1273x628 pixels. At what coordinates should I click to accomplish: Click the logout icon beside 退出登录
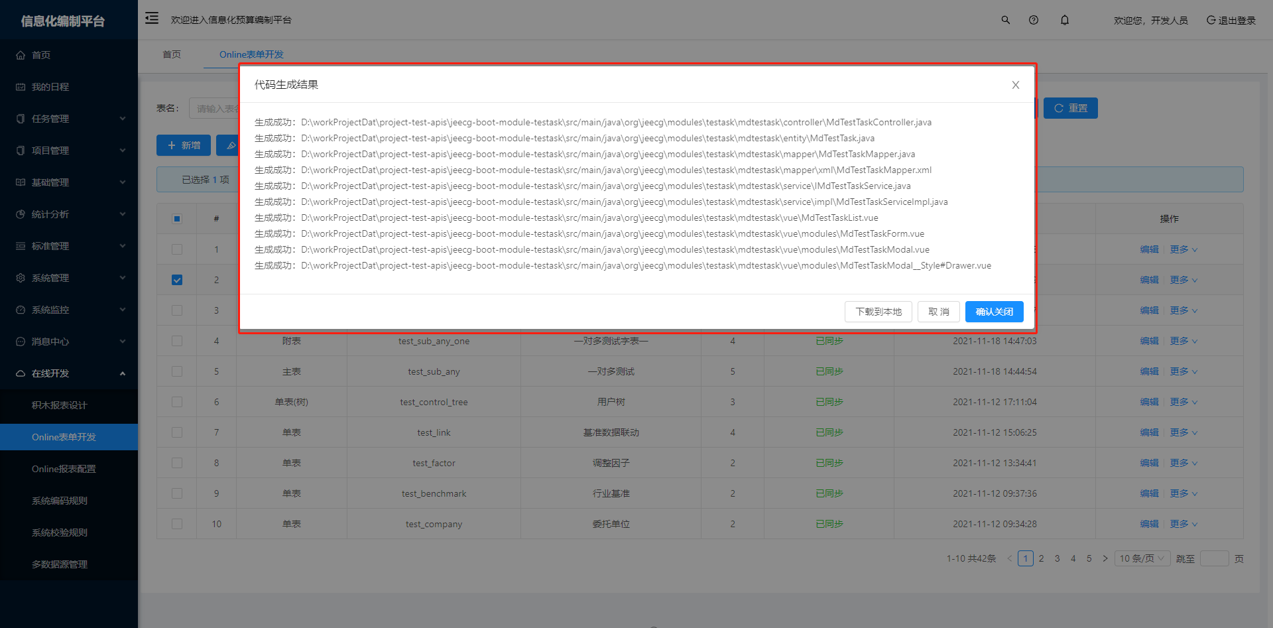(x=1211, y=20)
